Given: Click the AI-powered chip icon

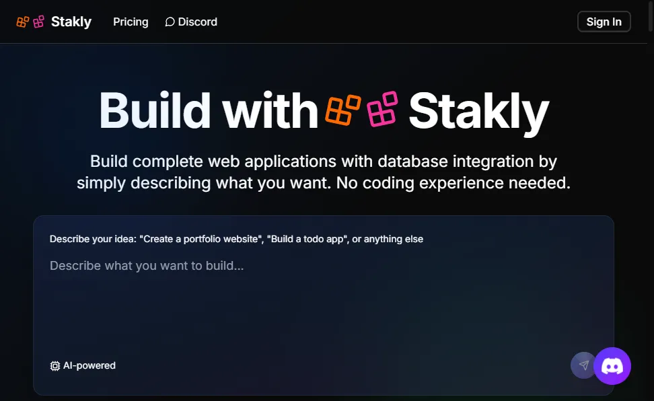Looking at the screenshot, I should pyautogui.click(x=55, y=366).
